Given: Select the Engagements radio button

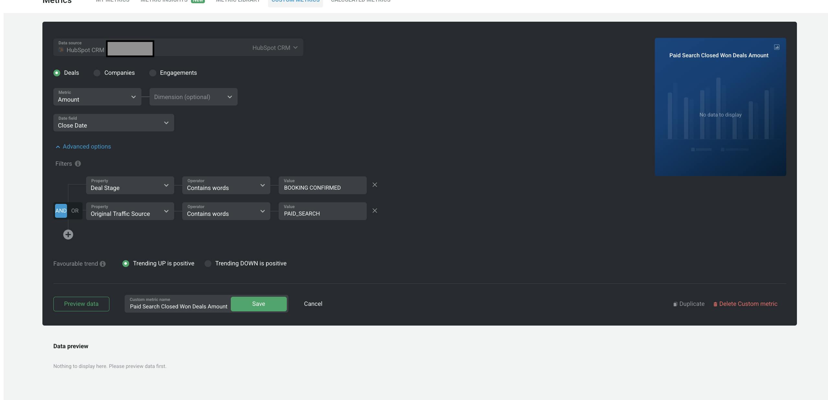Looking at the screenshot, I should pyautogui.click(x=152, y=73).
